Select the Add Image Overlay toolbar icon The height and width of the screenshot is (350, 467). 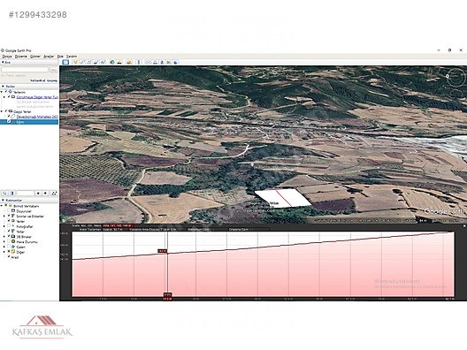(x=96, y=62)
